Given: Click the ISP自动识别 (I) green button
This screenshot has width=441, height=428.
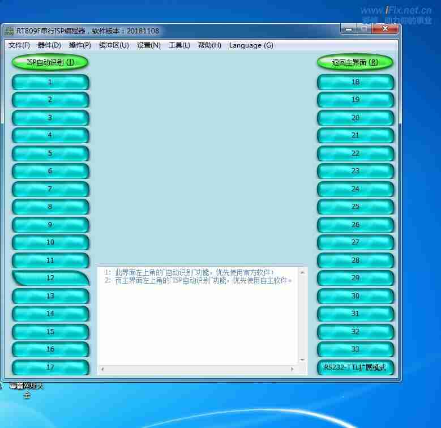Looking at the screenshot, I should 50,62.
